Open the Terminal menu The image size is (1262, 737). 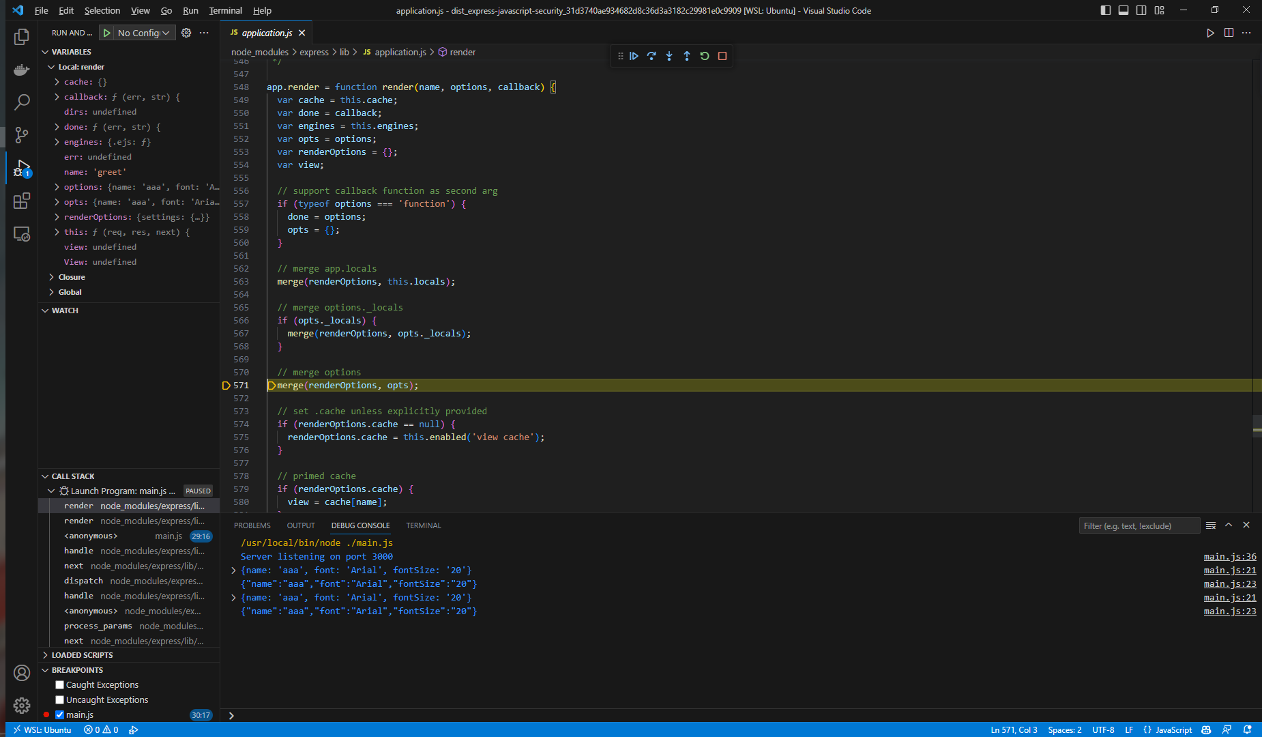(x=225, y=10)
